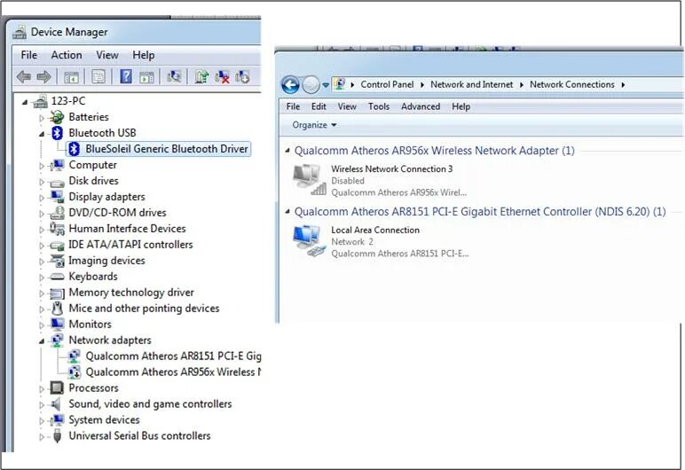Expand the Human Interface Devices node
The height and width of the screenshot is (470, 685).
coord(42,230)
